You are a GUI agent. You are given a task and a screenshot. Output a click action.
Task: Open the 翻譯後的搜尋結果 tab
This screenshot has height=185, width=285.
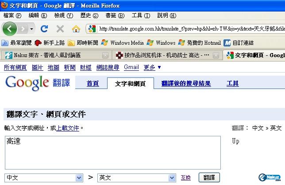(186, 83)
